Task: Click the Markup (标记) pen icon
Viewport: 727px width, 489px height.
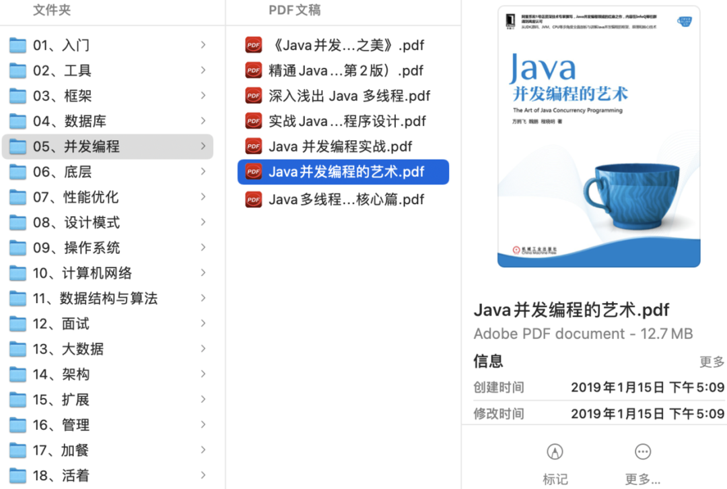Action: click(555, 451)
